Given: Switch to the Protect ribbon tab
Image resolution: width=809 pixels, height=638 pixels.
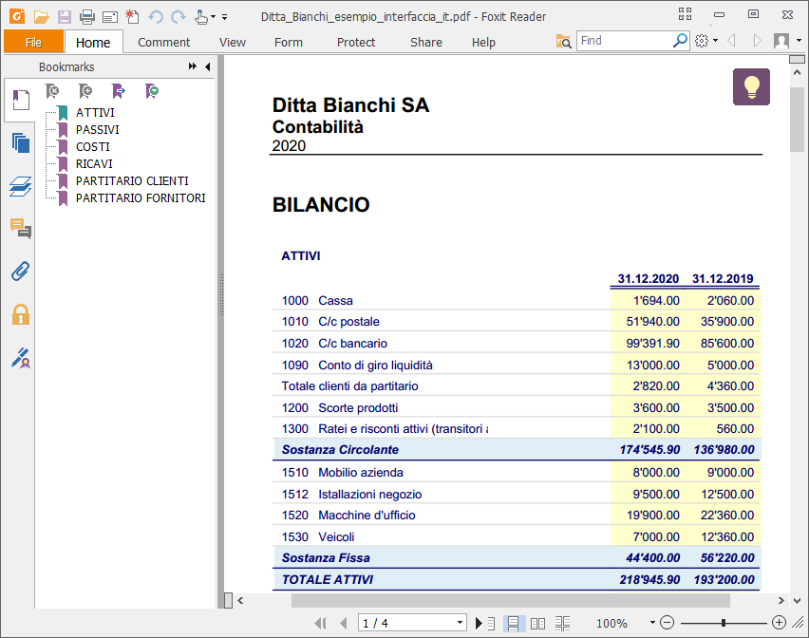Looking at the screenshot, I should (x=356, y=43).
